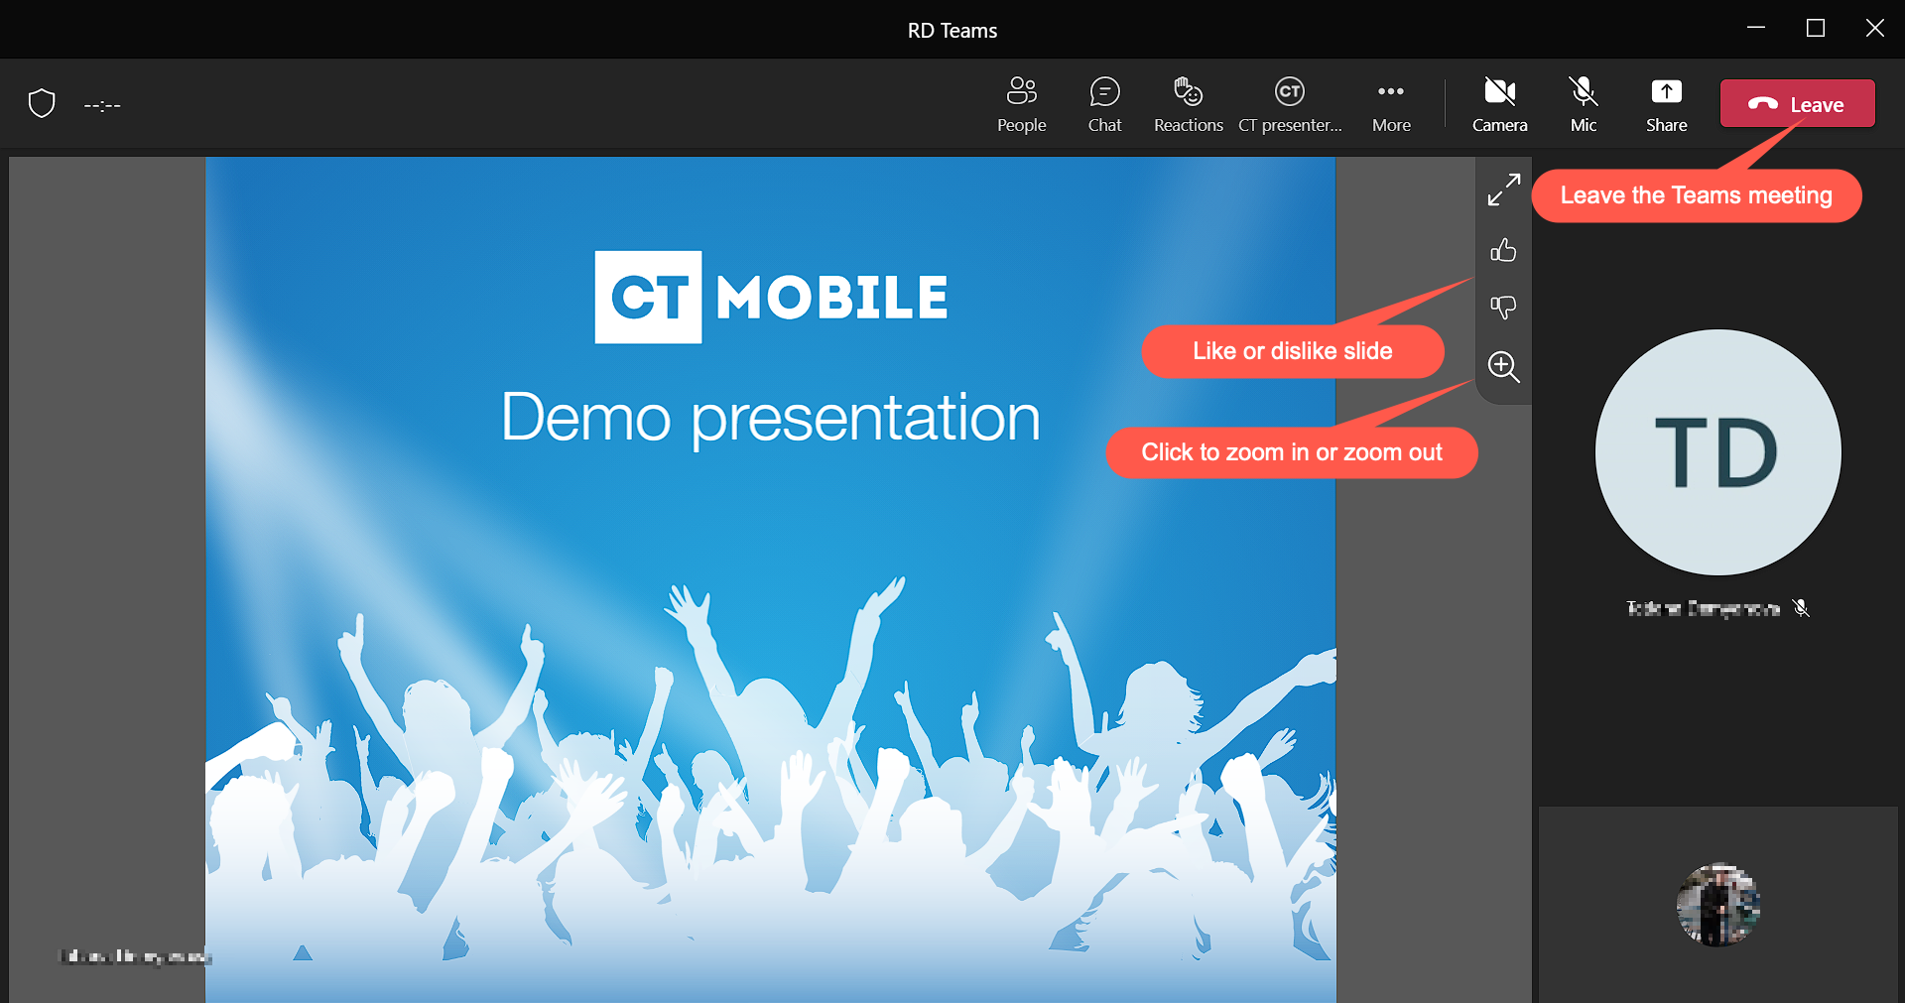The width and height of the screenshot is (1905, 1003).
Task: Click the TD participant avatar
Action: tap(1715, 451)
